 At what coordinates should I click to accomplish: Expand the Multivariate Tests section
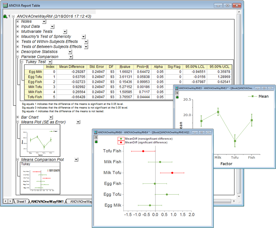click(18, 31)
